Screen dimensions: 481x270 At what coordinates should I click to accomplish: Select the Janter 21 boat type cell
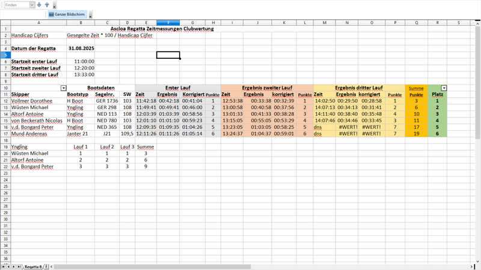tap(81, 134)
